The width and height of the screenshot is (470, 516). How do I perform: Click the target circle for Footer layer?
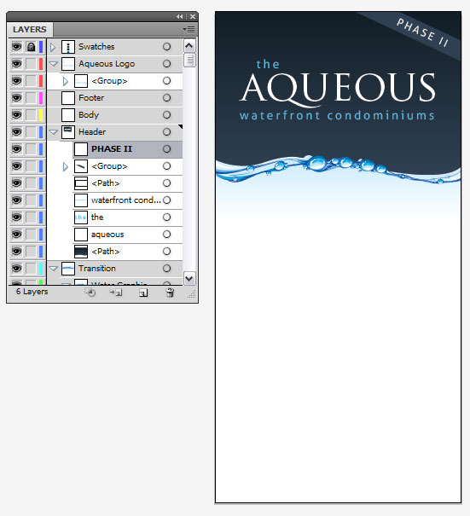167,98
